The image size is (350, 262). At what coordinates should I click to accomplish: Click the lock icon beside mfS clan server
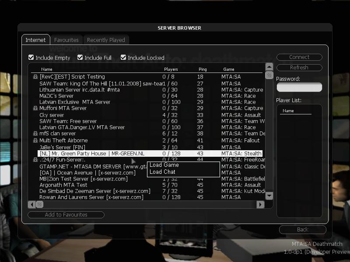(x=35, y=134)
